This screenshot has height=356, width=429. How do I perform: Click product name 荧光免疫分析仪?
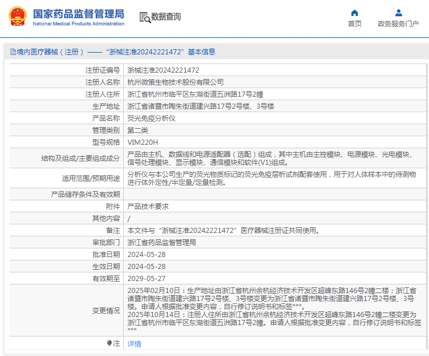point(151,118)
